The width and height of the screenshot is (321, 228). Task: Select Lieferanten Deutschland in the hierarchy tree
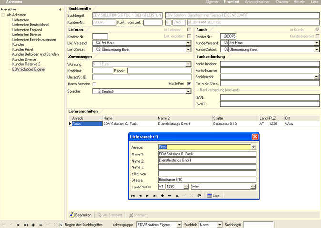click(x=31, y=24)
